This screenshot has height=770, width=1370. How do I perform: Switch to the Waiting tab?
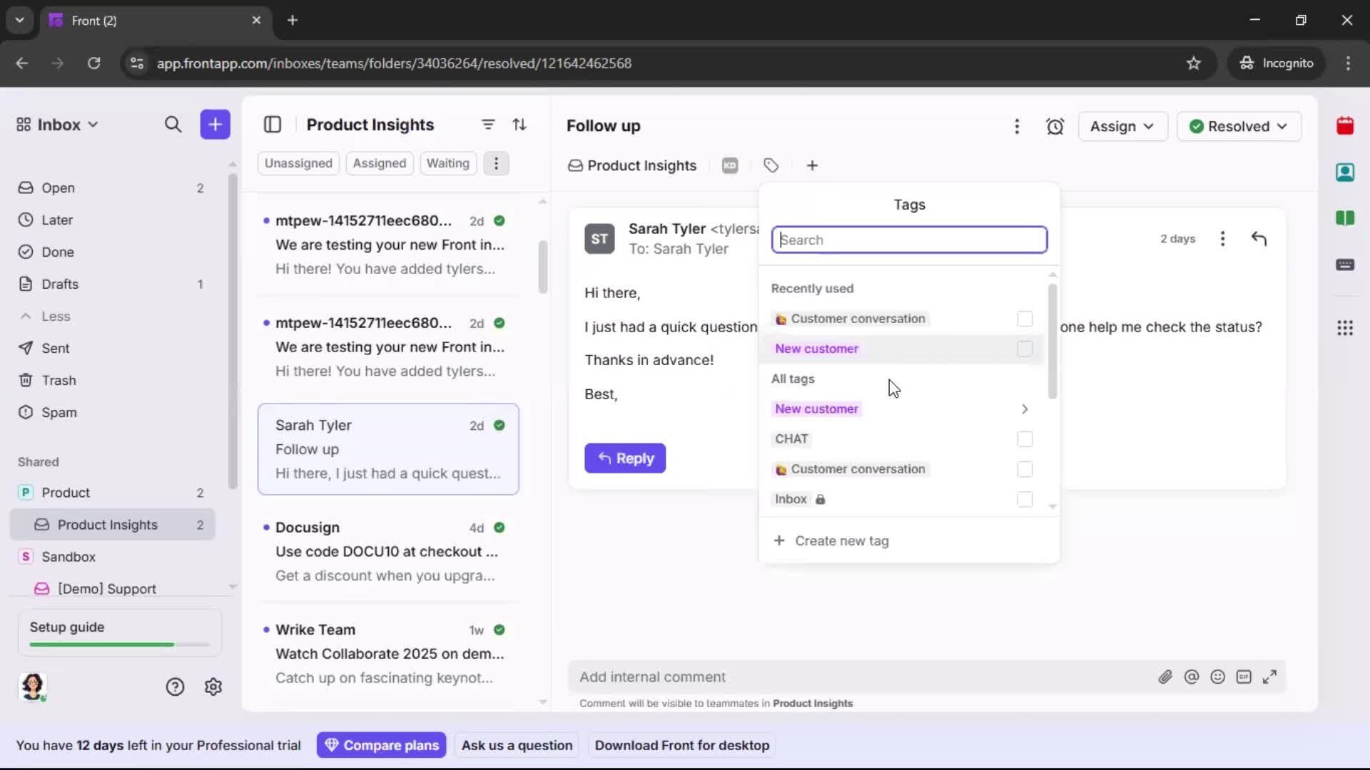(x=448, y=163)
